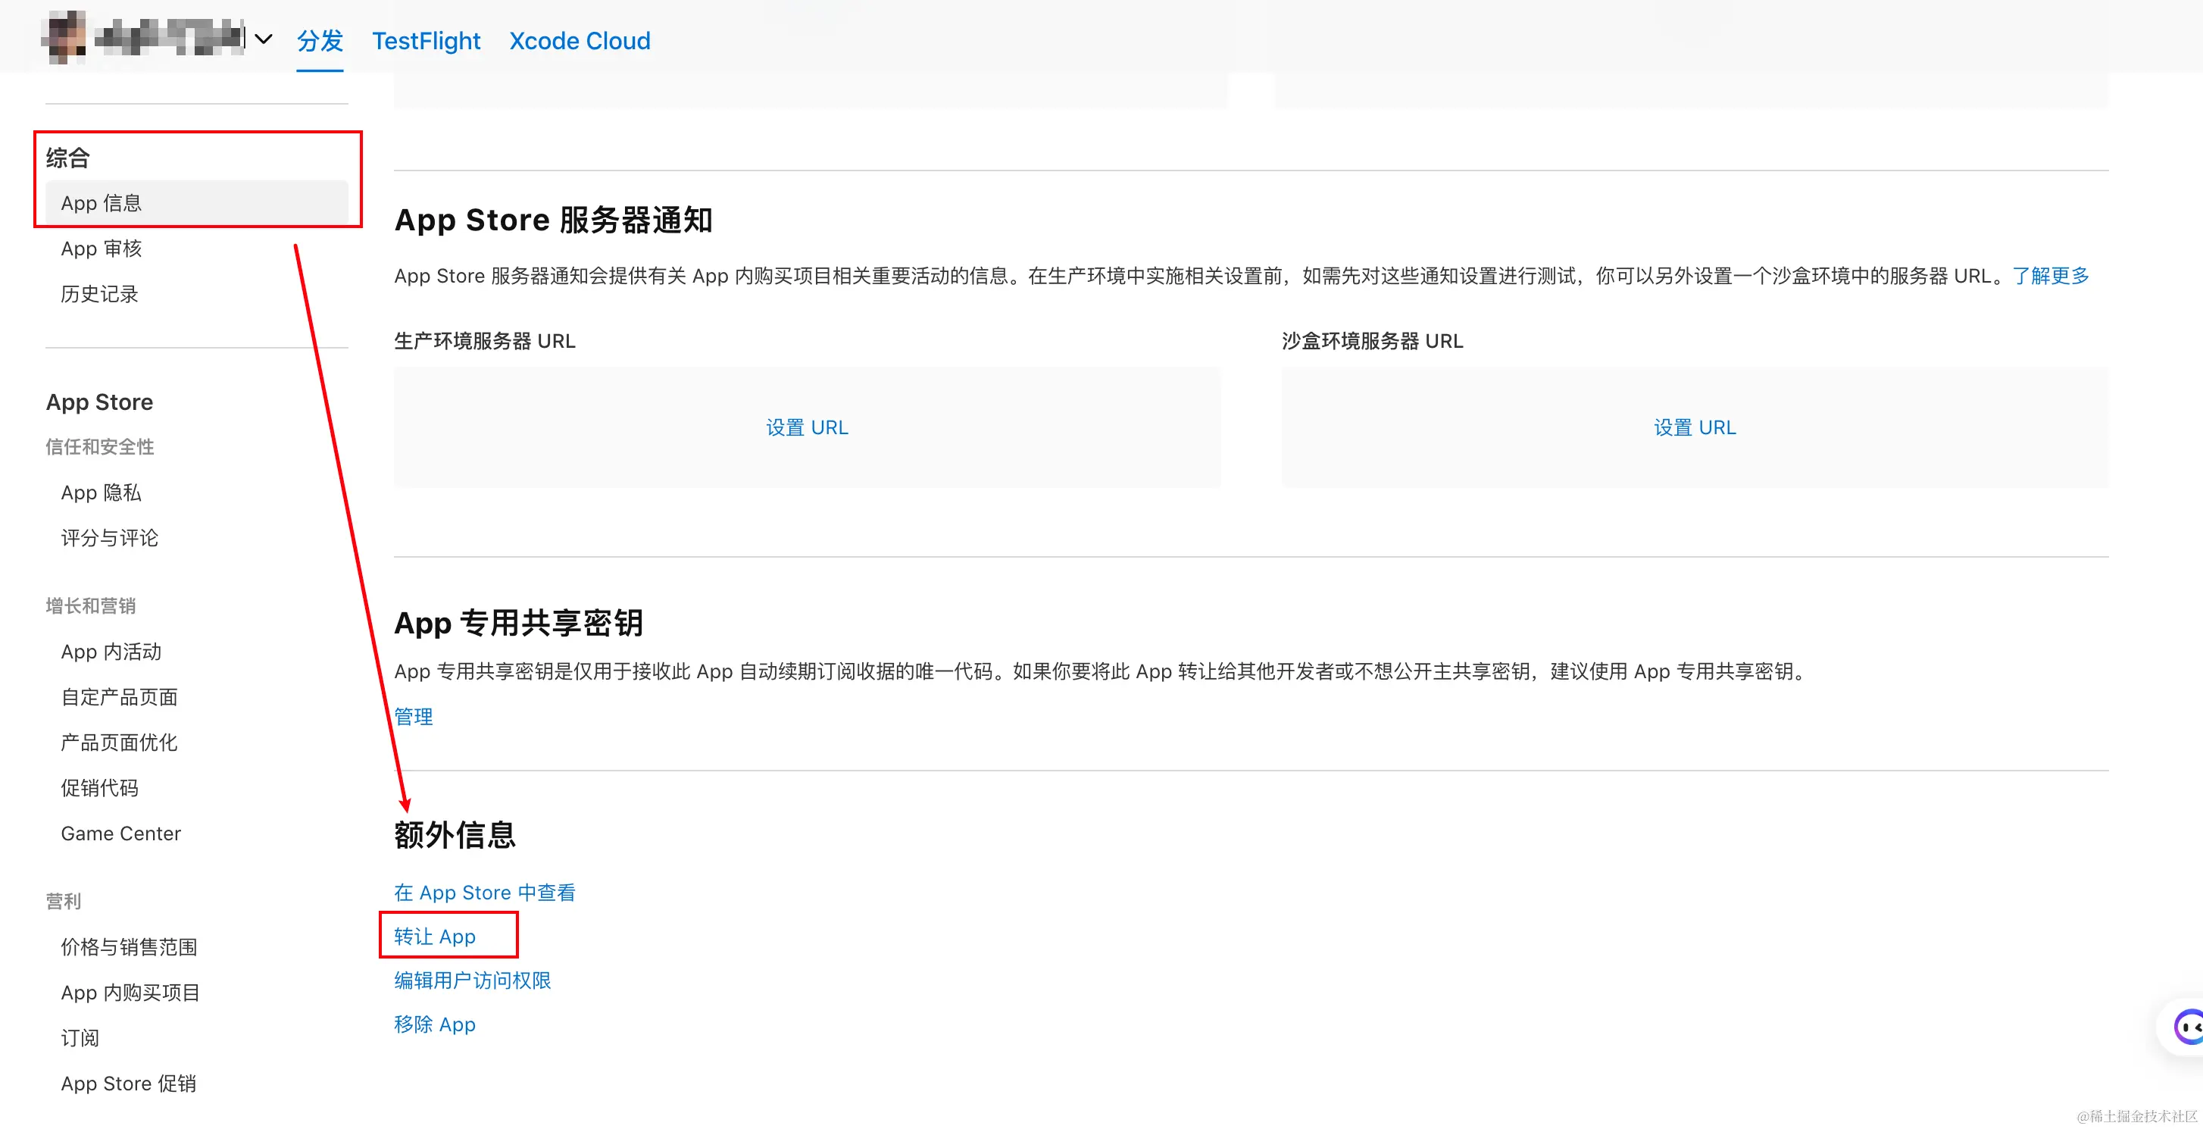
Task: Click the 了解更多 link
Action: 2050,275
